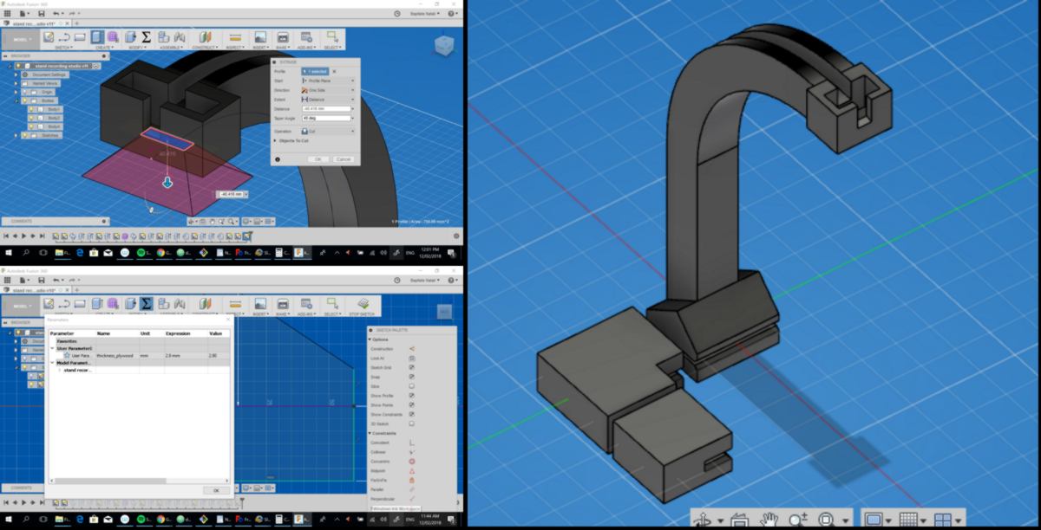Toggle Show Points checkbox
The image size is (1041, 530).
pyautogui.click(x=411, y=404)
